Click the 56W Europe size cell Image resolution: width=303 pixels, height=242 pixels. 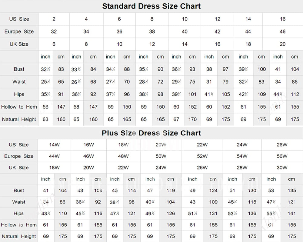tap(282, 156)
